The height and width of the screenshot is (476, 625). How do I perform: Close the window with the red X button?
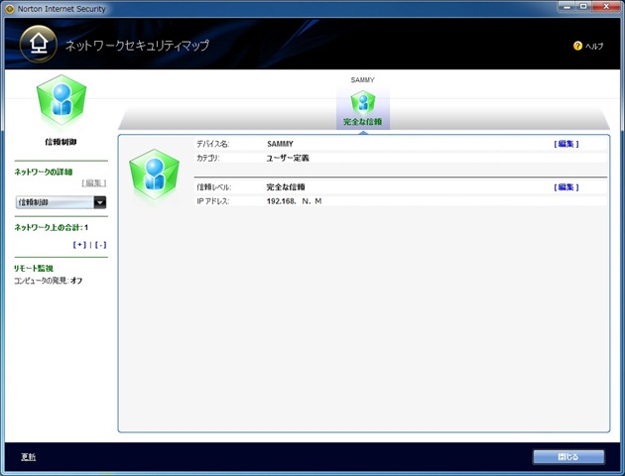[606, 6]
